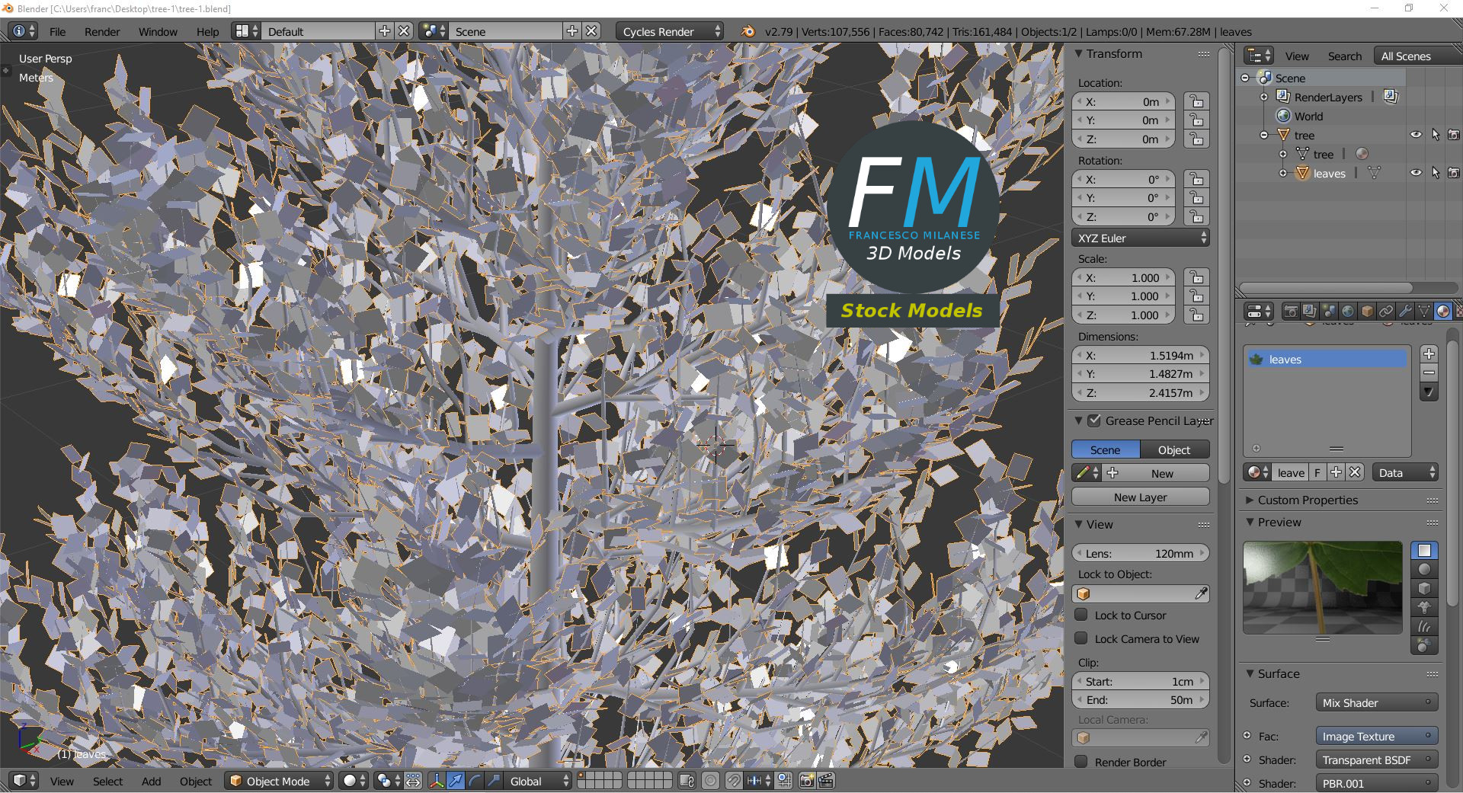Delete the Scene with X icon
The width and height of the screenshot is (1463, 793).
click(x=591, y=31)
